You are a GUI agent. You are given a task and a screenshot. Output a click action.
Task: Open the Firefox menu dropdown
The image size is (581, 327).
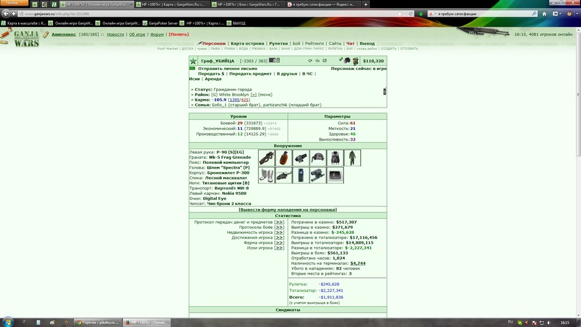[14, 3]
